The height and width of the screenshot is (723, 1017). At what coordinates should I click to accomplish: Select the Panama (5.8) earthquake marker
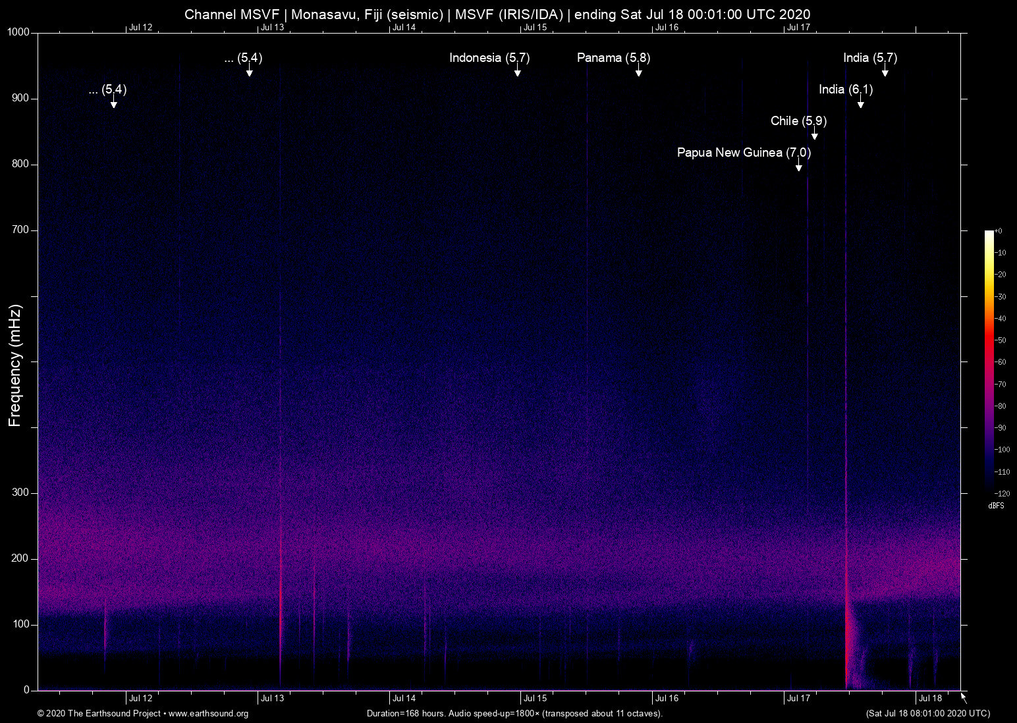click(x=613, y=58)
